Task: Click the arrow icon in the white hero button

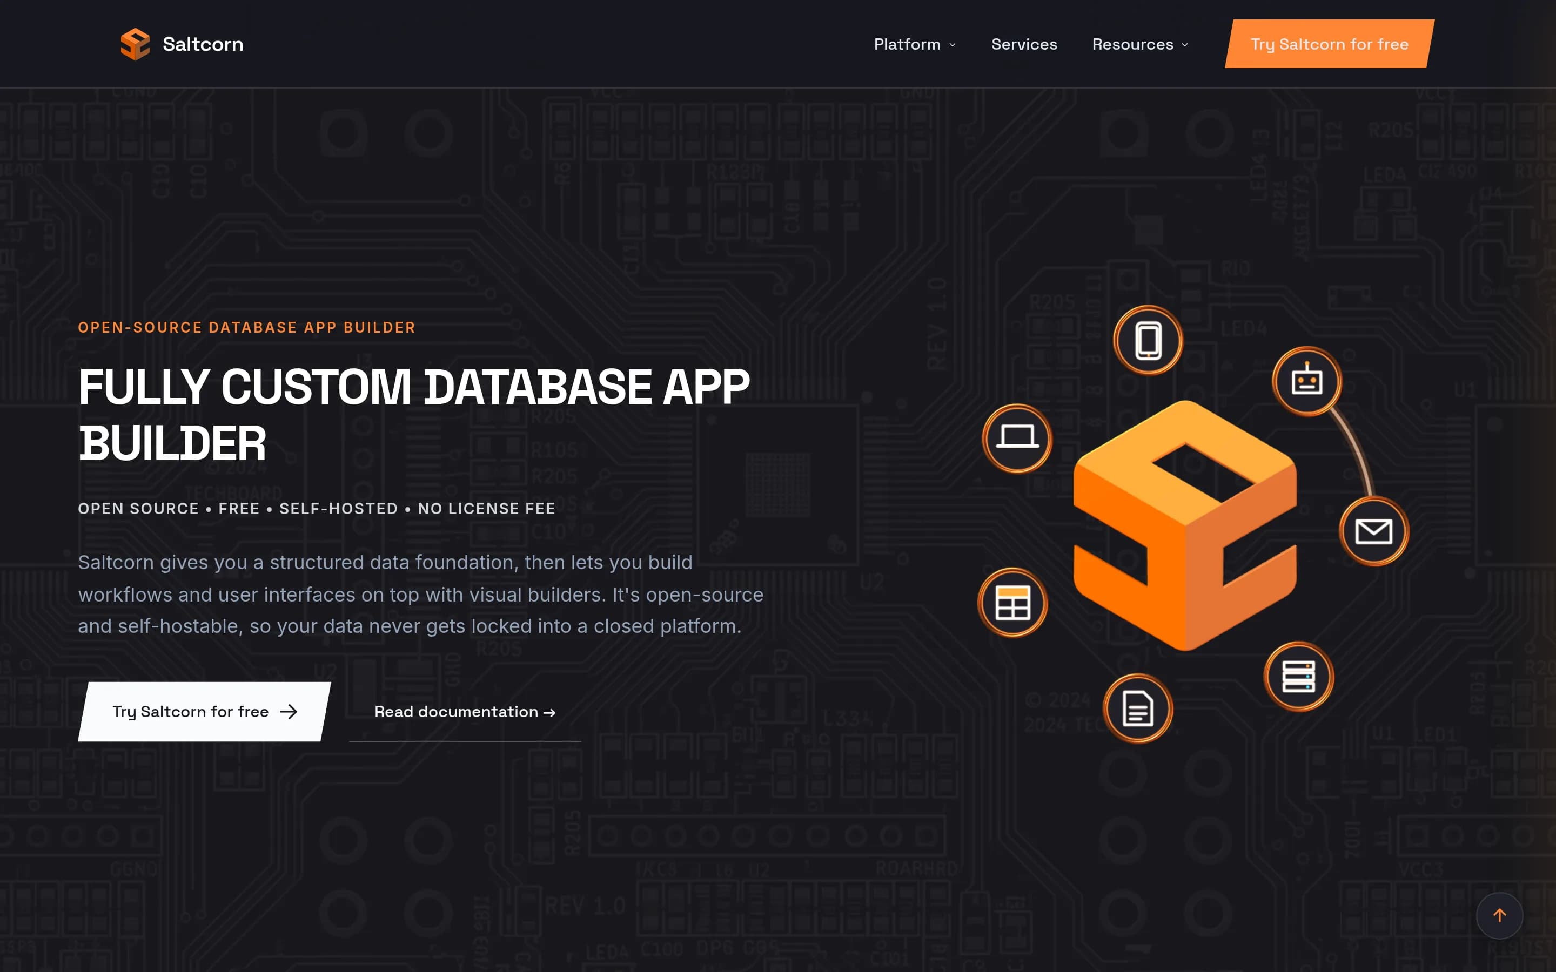Action: pos(289,711)
